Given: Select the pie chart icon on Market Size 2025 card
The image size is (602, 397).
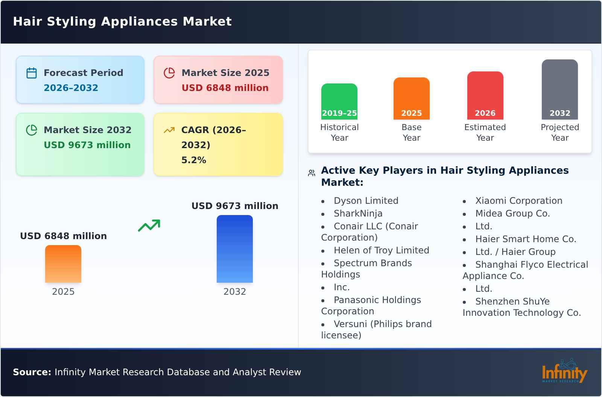Looking at the screenshot, I should [169, 73].
